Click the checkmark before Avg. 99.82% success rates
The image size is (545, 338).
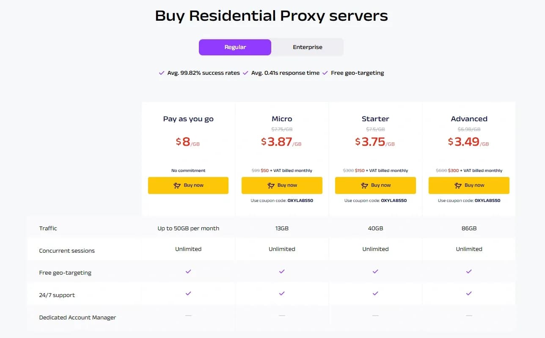(x=161, y=73)
